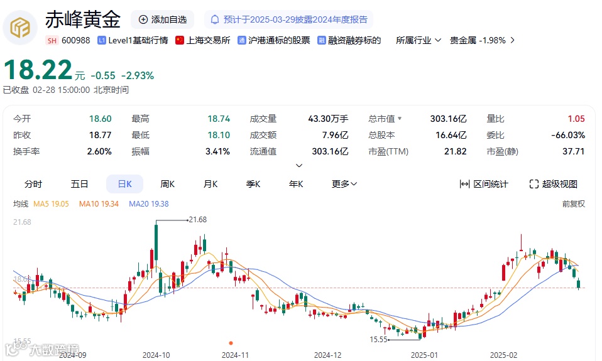Click the 通 icon for 沪港通标的股票

pos(241,40)
